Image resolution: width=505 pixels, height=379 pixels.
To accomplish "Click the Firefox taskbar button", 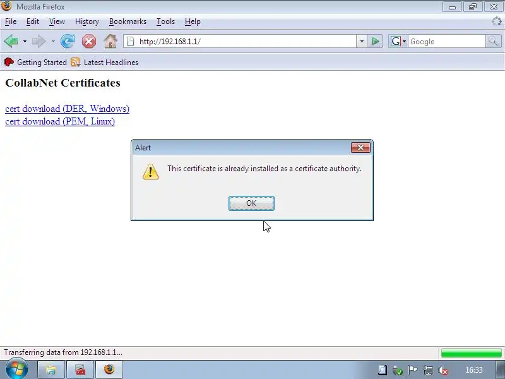I will pos(109,370).
